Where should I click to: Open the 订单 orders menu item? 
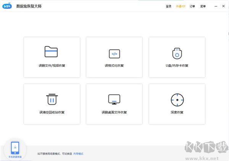pos(192,6)
